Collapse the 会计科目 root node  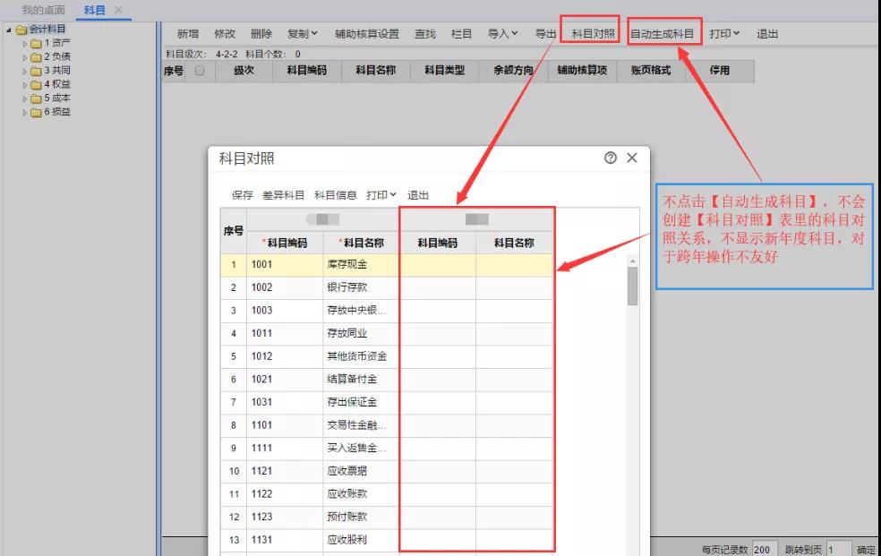(8, 30)
